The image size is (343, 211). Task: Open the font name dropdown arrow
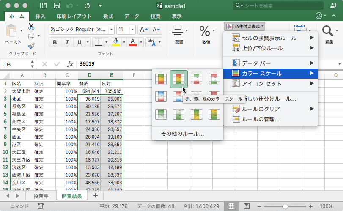tap(112, 30)
